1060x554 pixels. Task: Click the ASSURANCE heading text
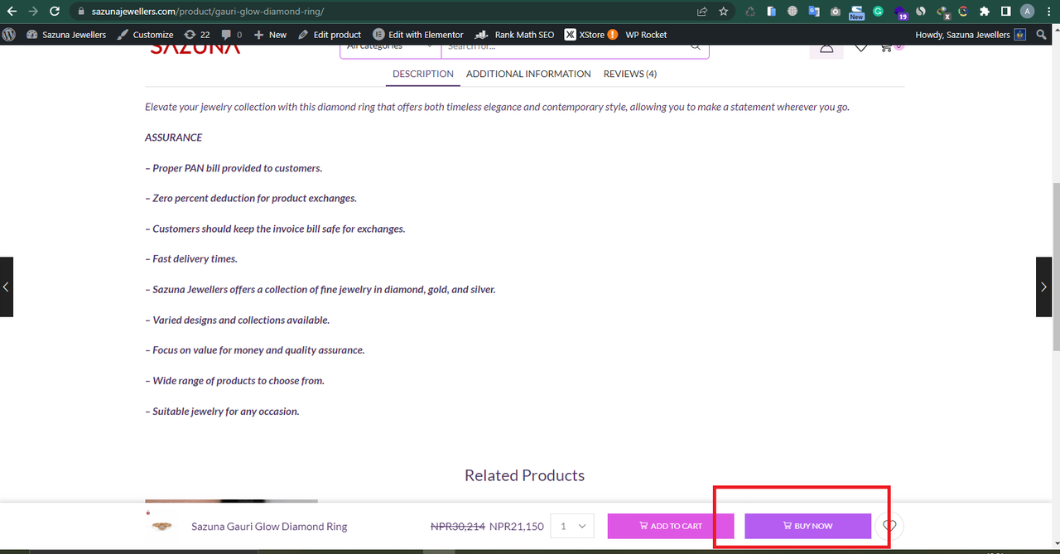174,137
